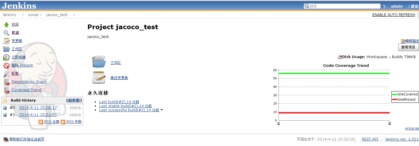Open Last stable build(#2) permalink
419x146 pixels.
(x=125, y=106)
